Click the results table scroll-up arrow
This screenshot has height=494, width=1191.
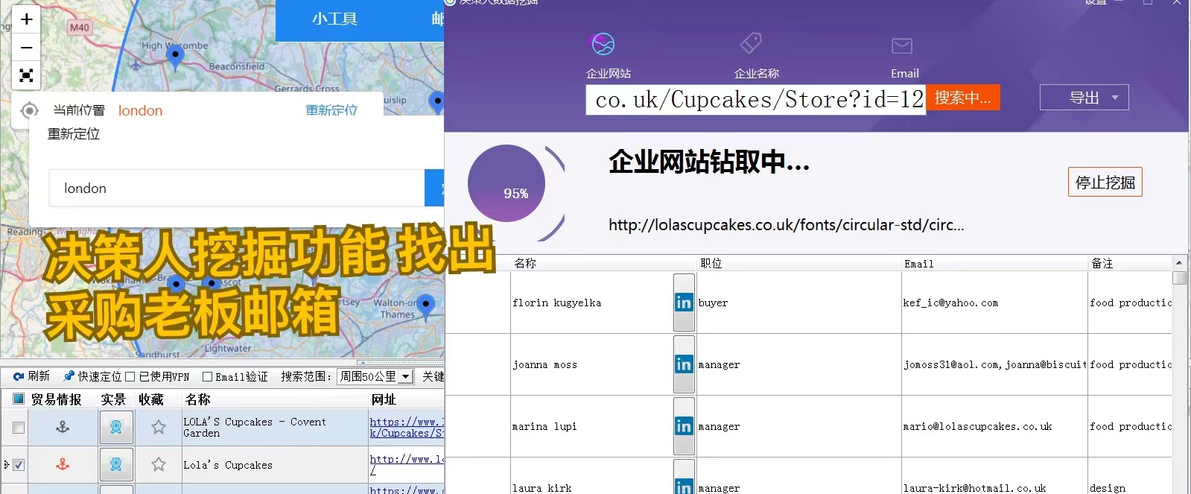pos(1179,263)
